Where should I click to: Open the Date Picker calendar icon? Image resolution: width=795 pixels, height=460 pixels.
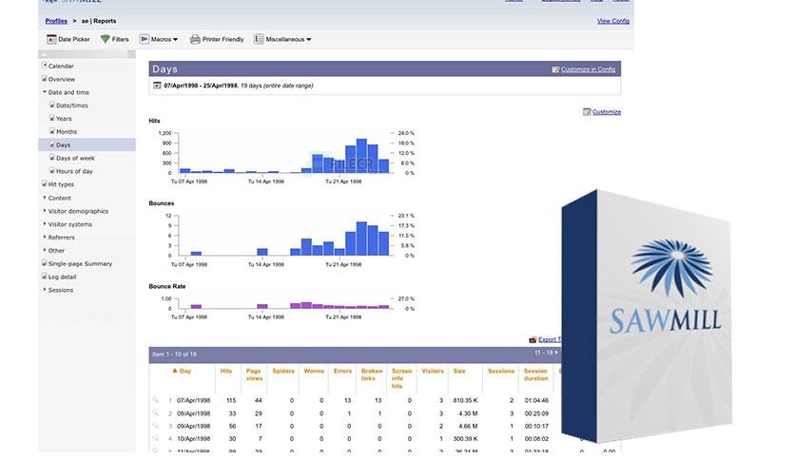pyautogui.click(x=51, y=39)
